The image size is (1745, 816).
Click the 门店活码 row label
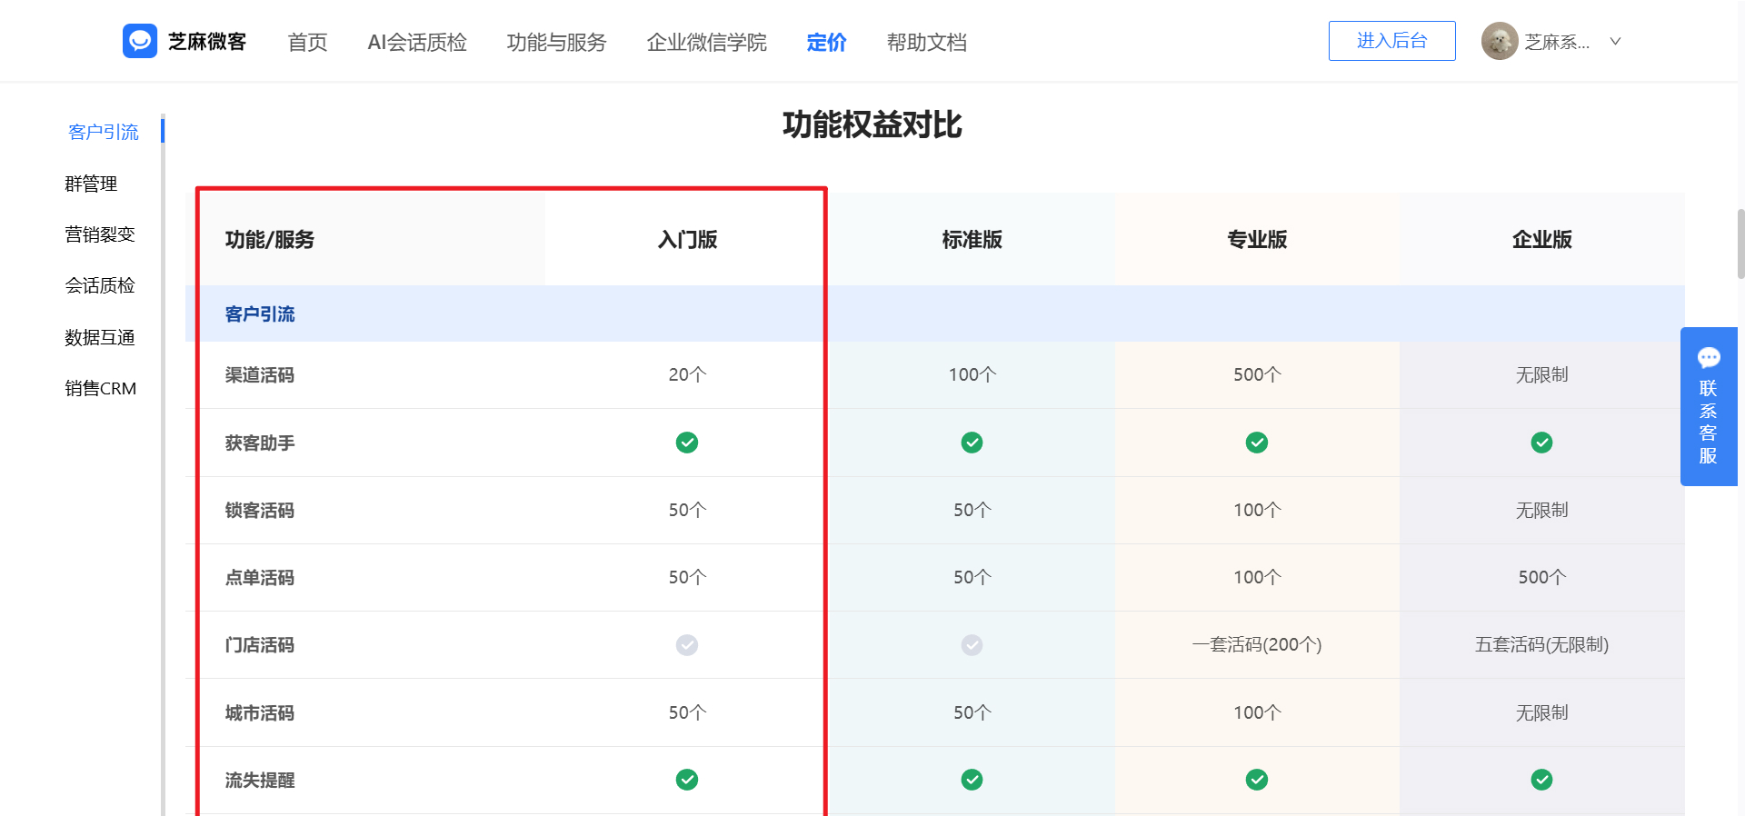click(x=260, y=644)
